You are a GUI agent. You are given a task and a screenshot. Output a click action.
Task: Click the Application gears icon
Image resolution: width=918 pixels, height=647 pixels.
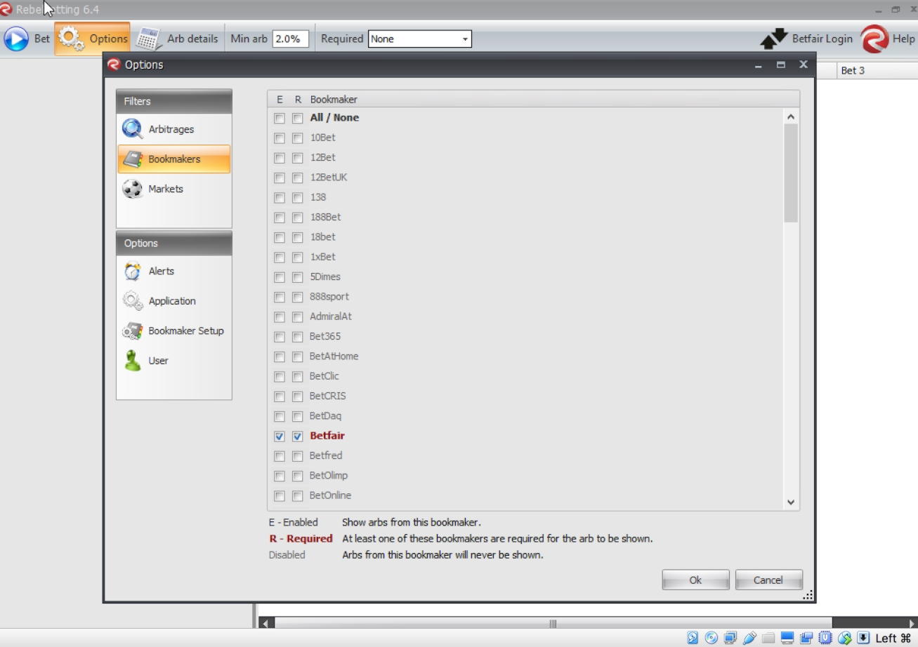click(x=133, y=301)
